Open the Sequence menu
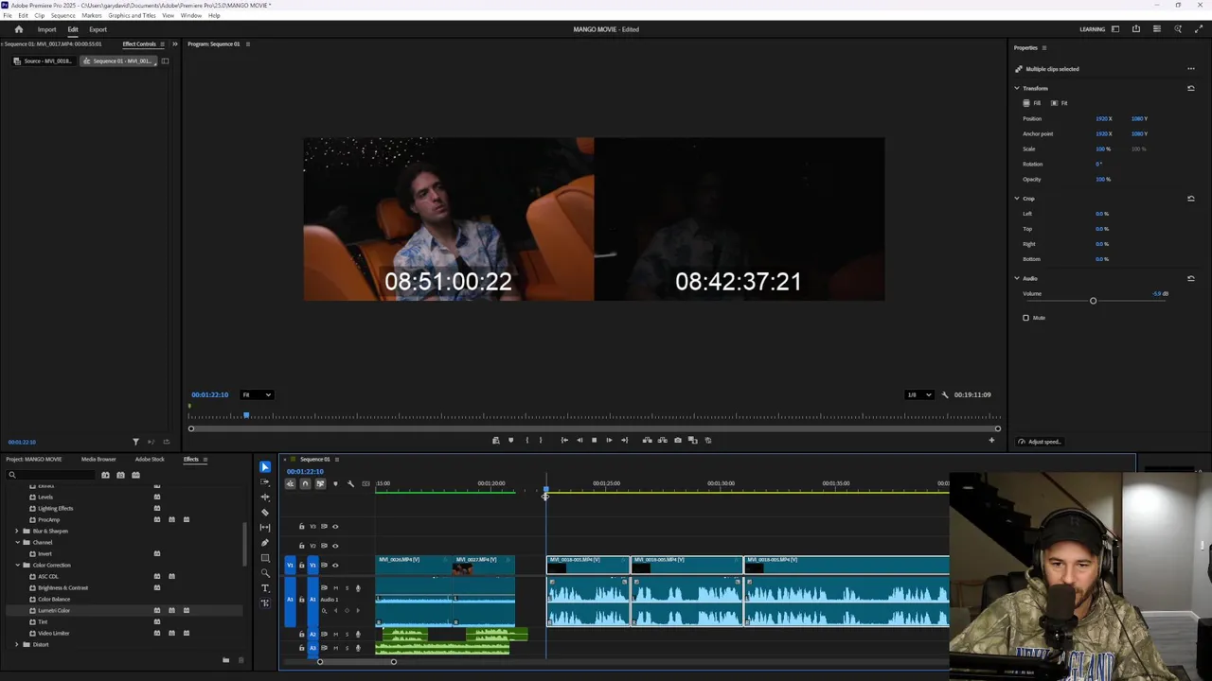 pos(63,15)
